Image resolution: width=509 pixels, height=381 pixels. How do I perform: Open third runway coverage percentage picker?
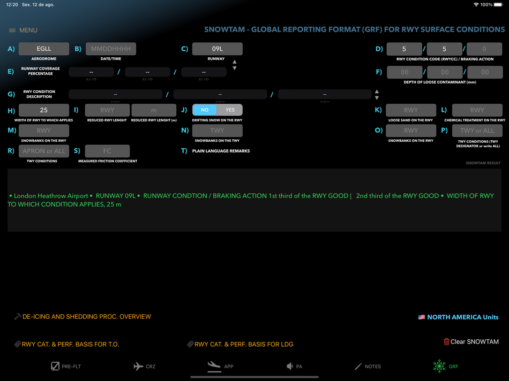[x=204, y=72]
